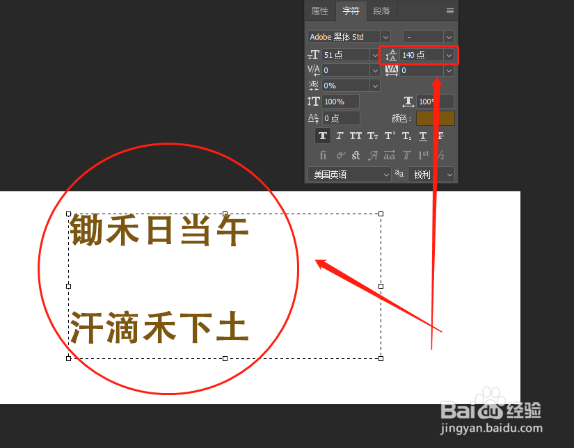Open the leading 140 点 dropdown arrow
This screenshot has height=448, width=574.
tap(449, 55)
